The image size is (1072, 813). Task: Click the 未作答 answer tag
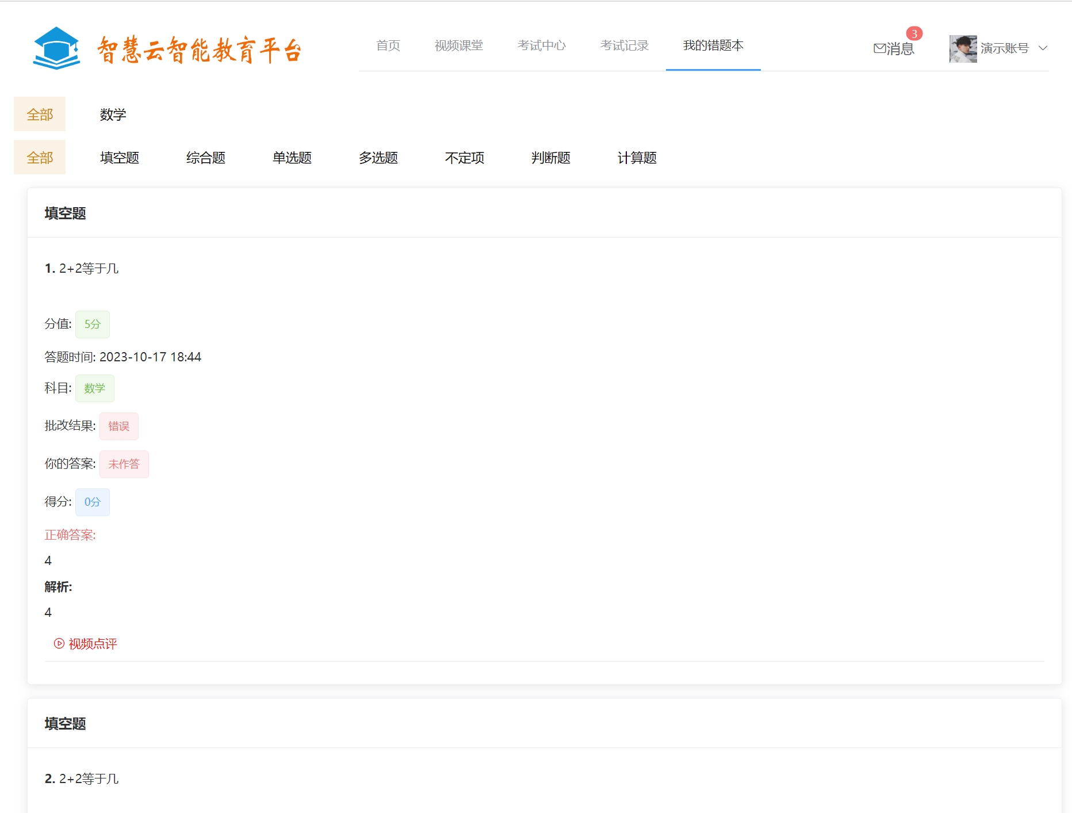click(x=124, y=464)
